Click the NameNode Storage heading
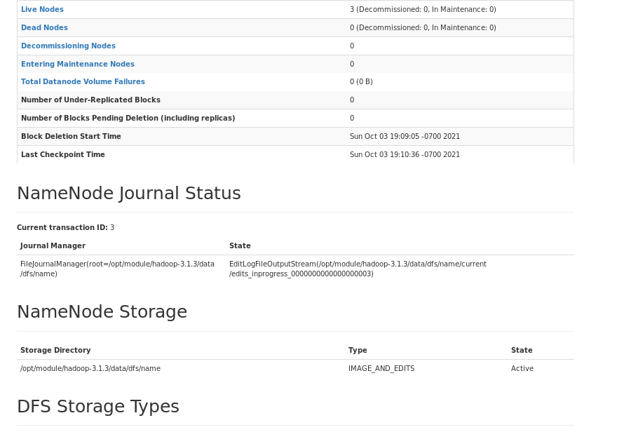Viewport: 617px width, 432px height. pos(102,311)
